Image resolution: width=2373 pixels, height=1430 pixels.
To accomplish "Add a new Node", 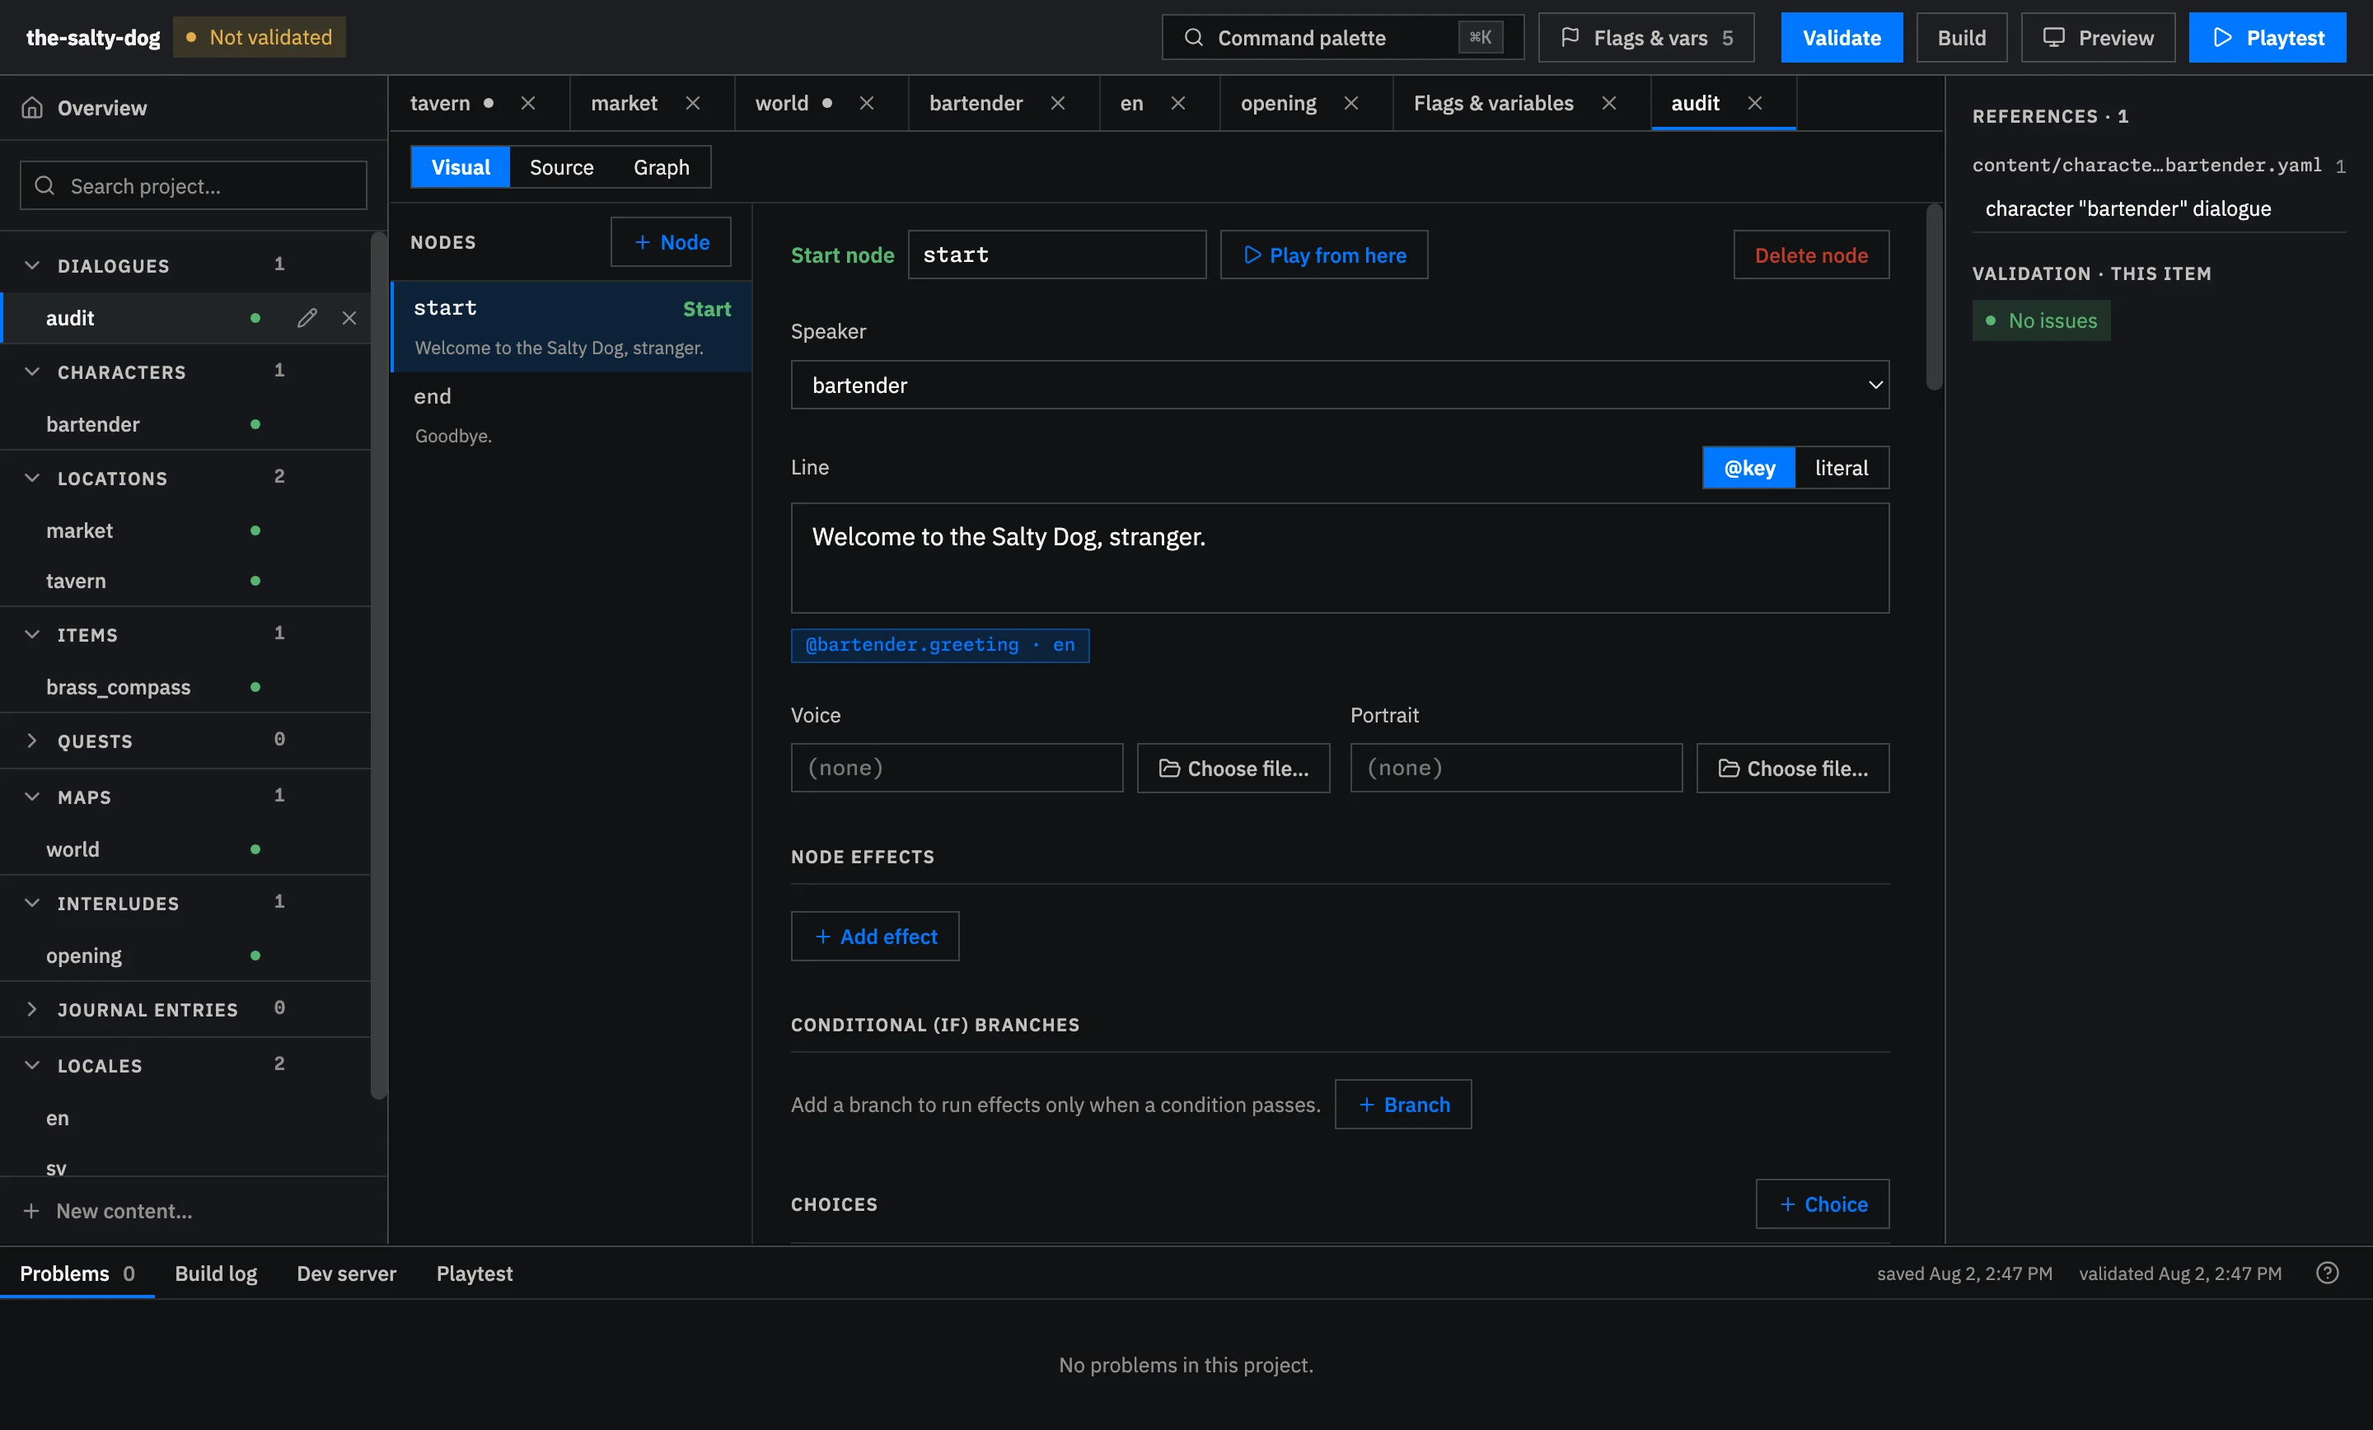I will (671, 241).
